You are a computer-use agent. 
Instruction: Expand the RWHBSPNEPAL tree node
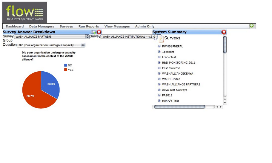(159, 46)
